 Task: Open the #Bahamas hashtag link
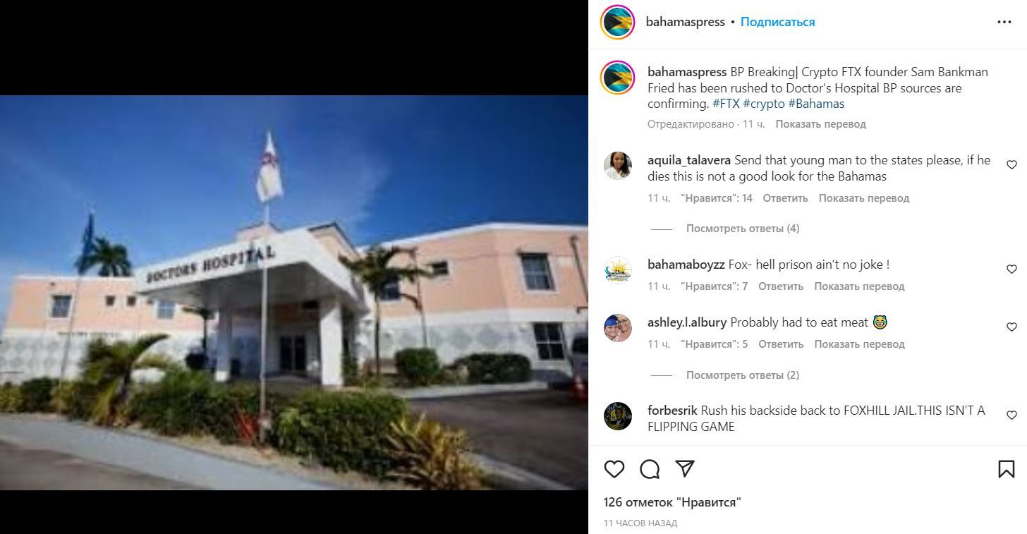click(x=816, y=104)
